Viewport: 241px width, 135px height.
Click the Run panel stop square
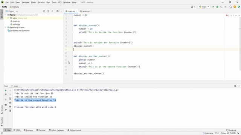tap(6, 99)
